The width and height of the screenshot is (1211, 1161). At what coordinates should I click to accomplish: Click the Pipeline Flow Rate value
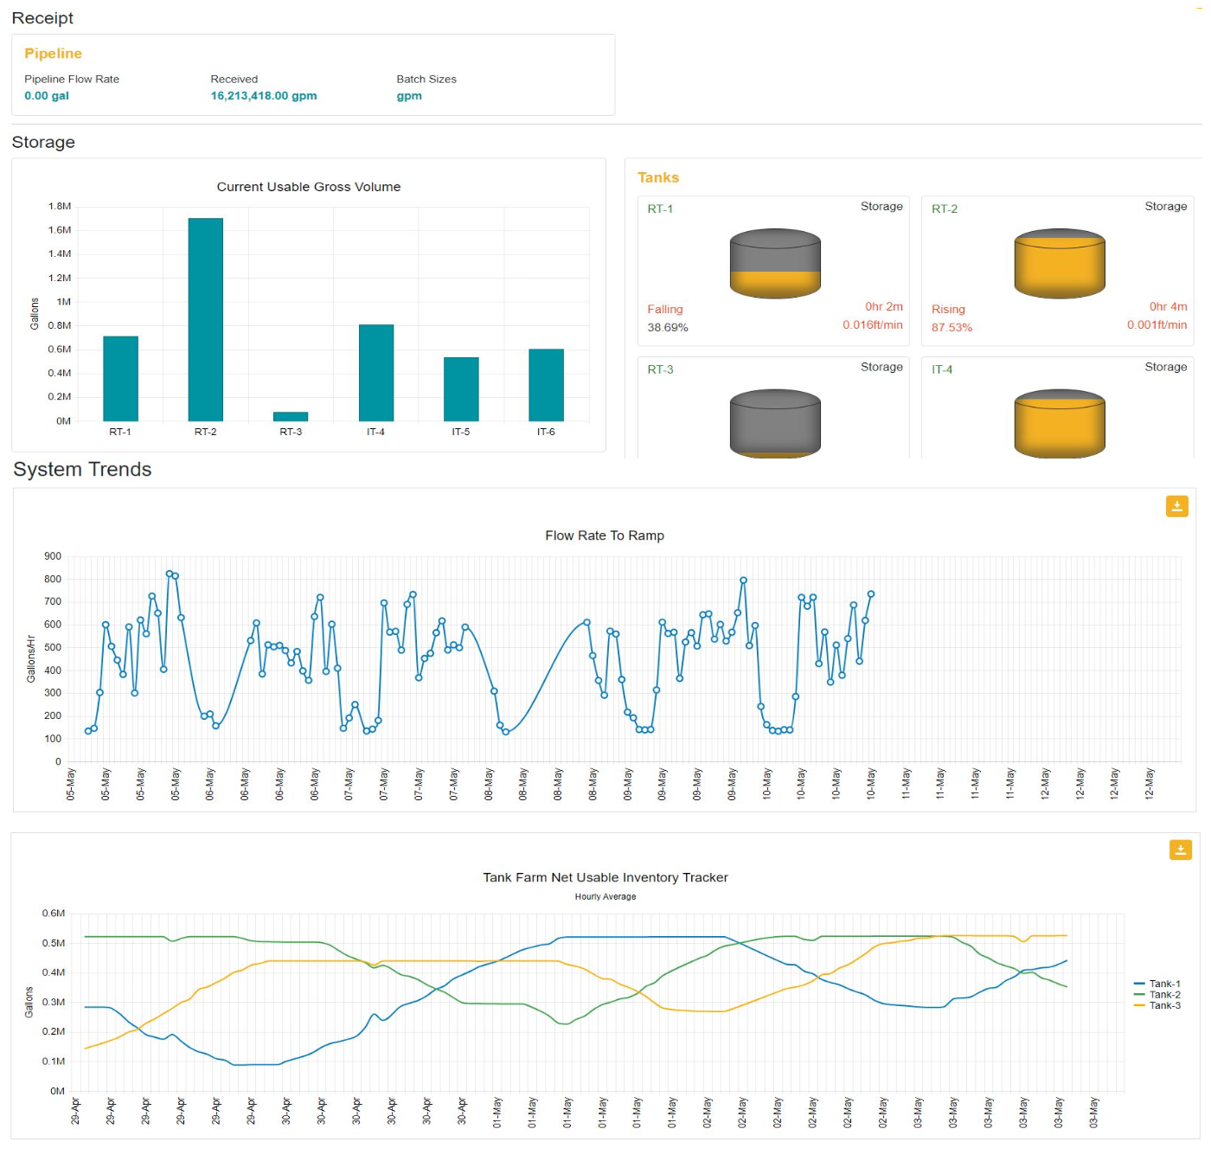46,95
